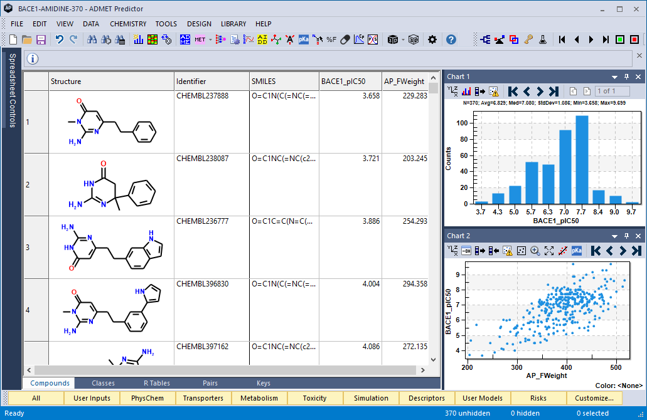The width and height of the screenshot is (647, 420).
Task: Toggle the green square toolbar button
Action: [620, 39]
